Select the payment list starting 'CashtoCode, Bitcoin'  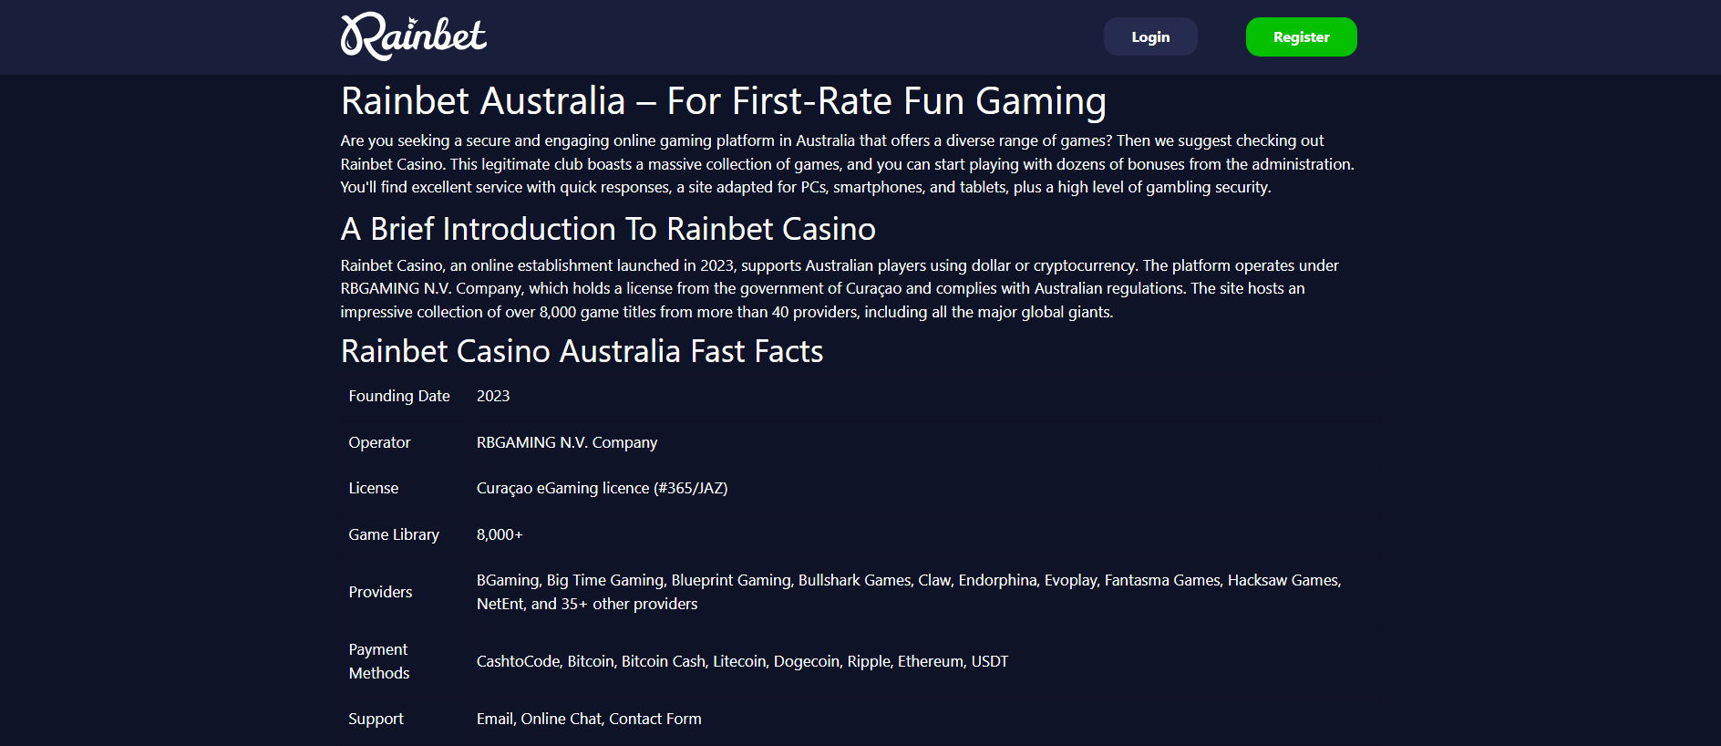[742, 661]
